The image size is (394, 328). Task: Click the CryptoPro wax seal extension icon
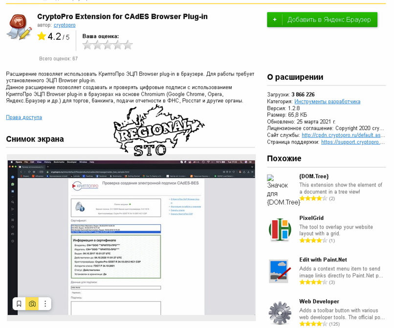coord(20,27)
